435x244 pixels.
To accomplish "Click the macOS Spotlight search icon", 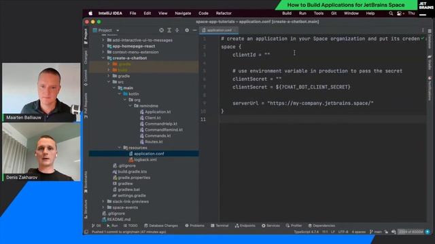I will 391,14.
